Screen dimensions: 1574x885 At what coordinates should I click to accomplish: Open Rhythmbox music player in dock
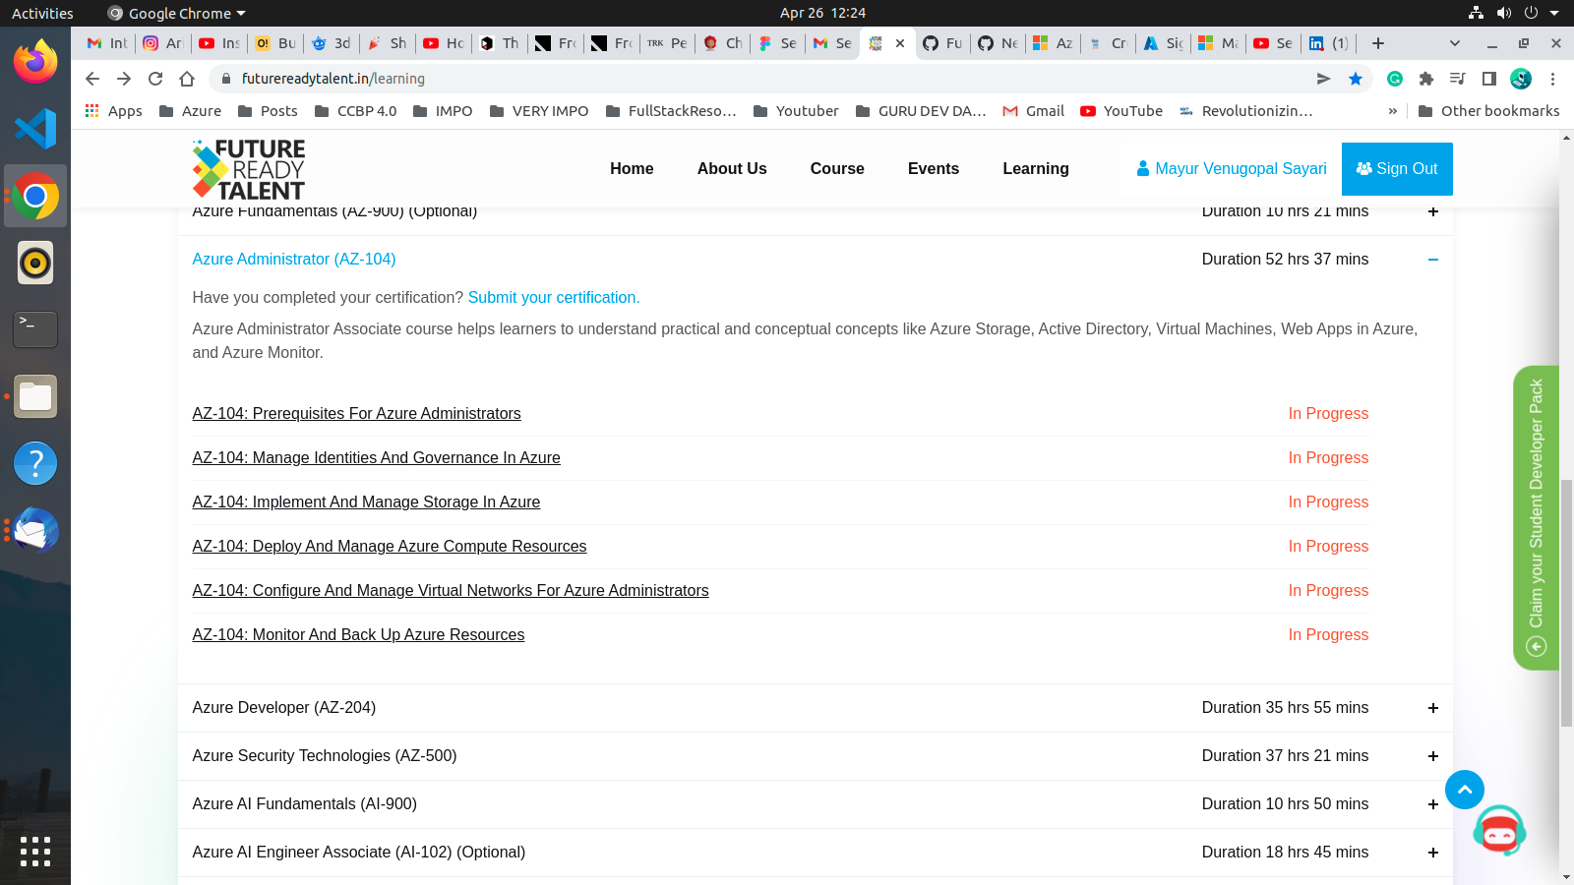click(35, 263)
